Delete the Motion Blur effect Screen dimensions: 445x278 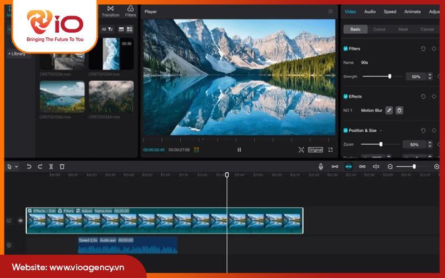coord(399,110)
